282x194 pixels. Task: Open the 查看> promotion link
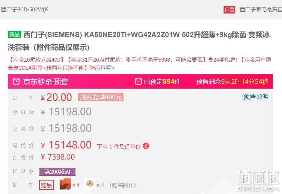click(x=107, y=68)
